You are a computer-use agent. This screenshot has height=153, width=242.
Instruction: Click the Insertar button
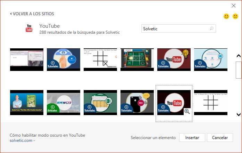click(192, 138)
